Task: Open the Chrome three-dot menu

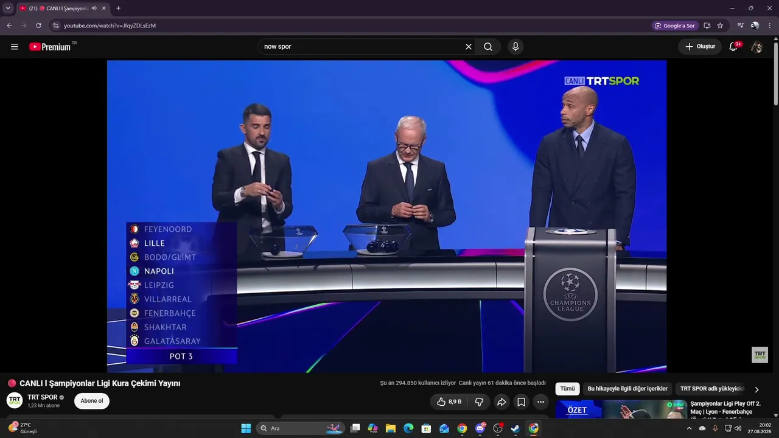Action: click(769, 26)
